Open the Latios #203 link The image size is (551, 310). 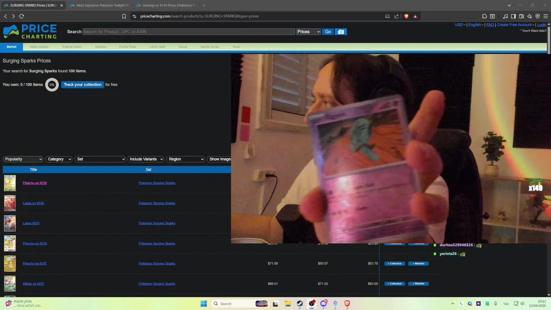[31, 223]
